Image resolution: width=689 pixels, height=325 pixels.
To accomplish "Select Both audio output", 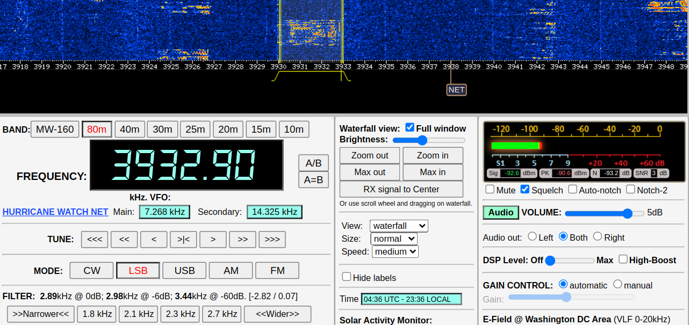I will click(x=563, y=236).
